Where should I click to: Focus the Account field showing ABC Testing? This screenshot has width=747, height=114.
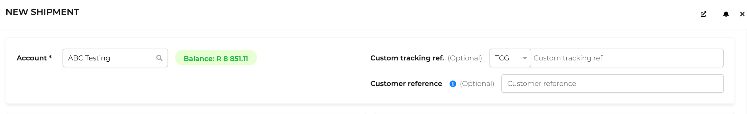pos(115,58)
